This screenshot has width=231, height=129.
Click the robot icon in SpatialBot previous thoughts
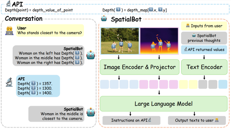pyautogui.click(x=194, y=35)
